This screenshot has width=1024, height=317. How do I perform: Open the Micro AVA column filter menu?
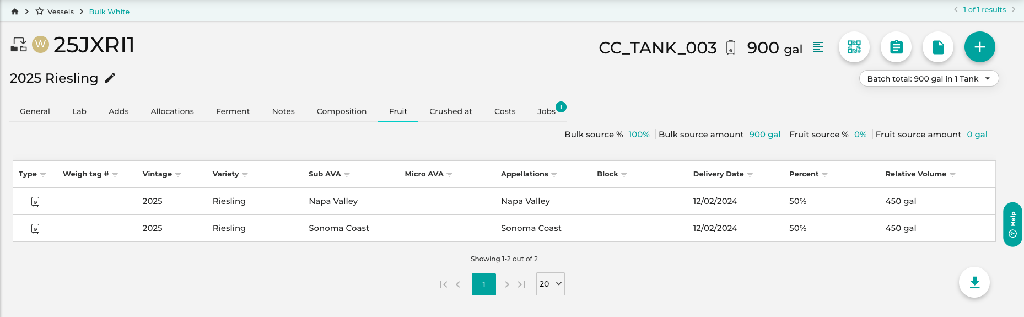[450, 174]
